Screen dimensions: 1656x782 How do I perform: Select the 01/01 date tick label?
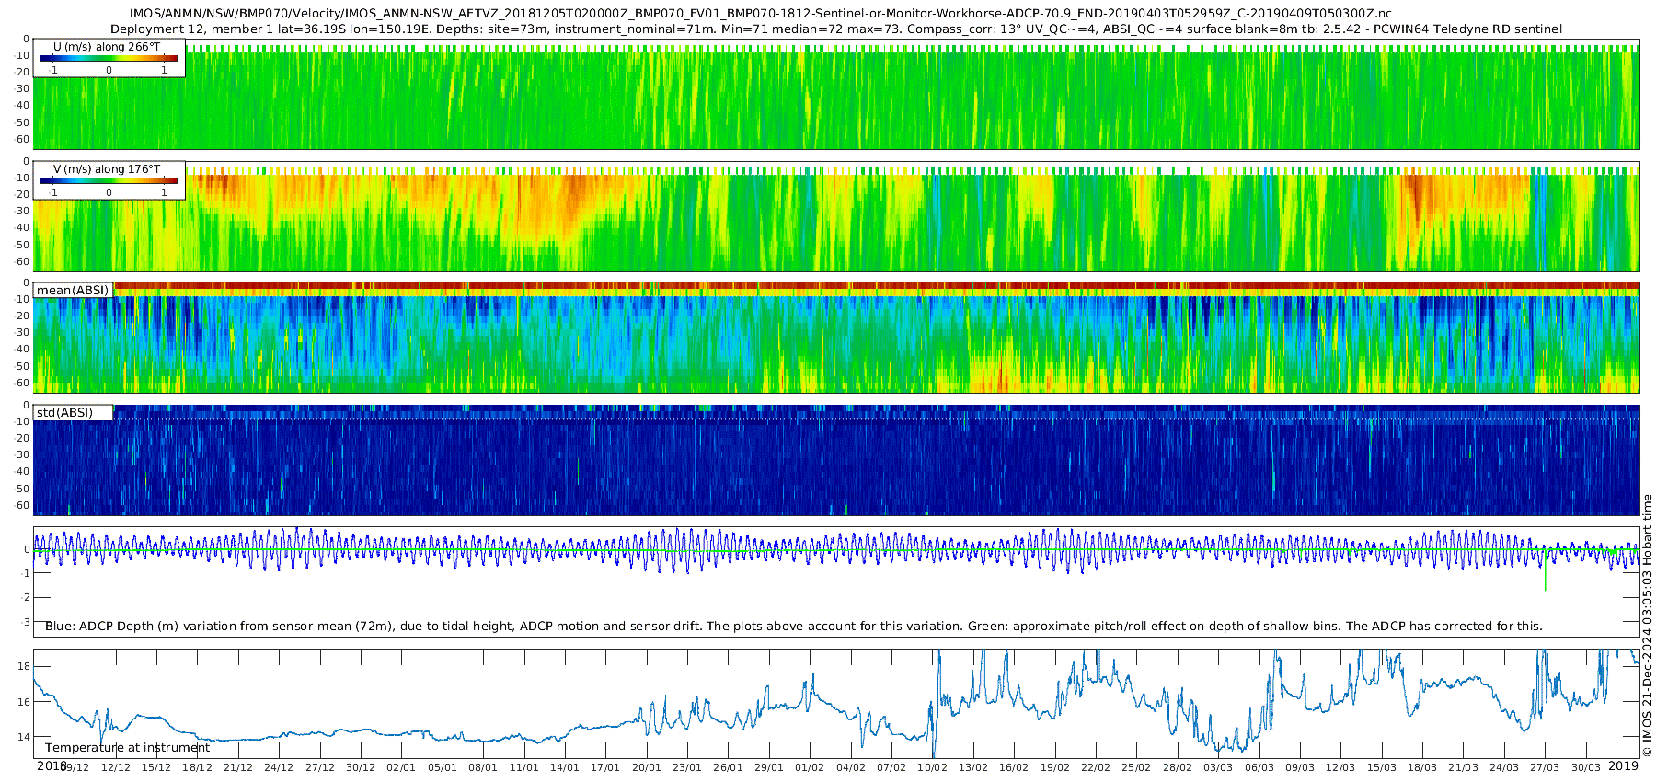tap(401, 767)
